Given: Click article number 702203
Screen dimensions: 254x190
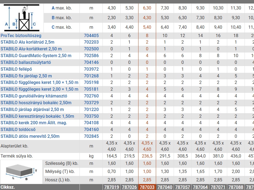Looking at the screenshot, I should click(91, 42).
